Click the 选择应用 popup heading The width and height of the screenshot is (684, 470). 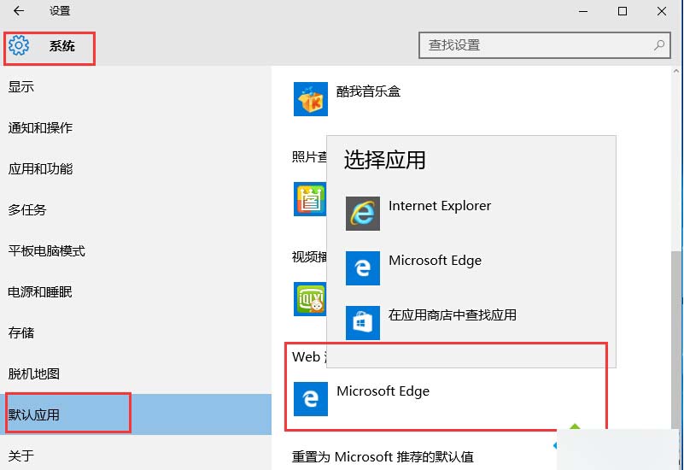tap(385, 159)
